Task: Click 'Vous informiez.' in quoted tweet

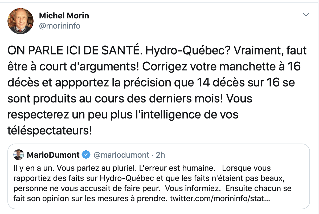Action: point(193,188)
